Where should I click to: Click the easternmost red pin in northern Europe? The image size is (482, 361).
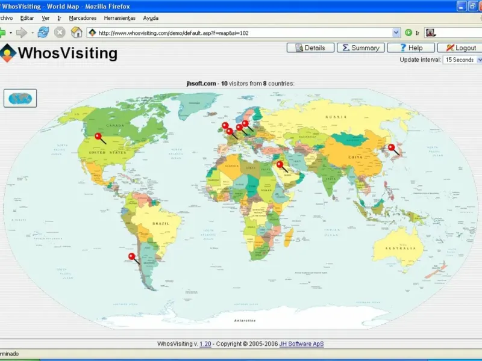click(x=245, y=123)
